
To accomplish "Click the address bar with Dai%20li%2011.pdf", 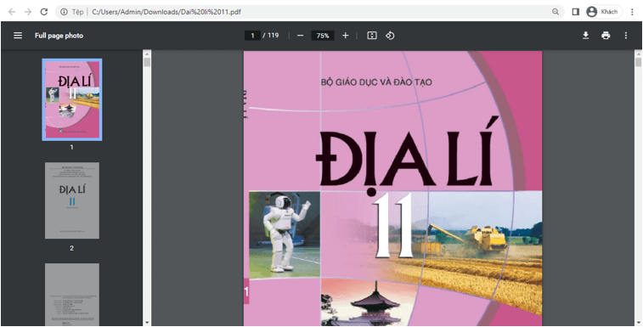I will (x=309, y=12).
